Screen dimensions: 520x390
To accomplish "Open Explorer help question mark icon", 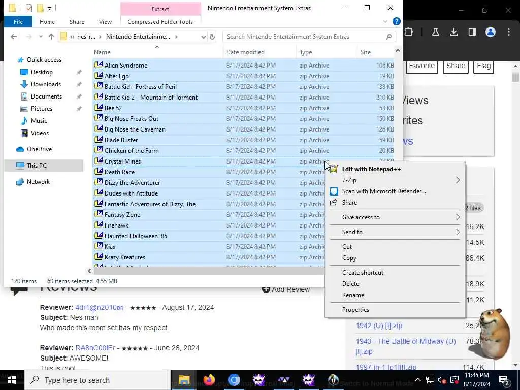I will [396, 21].
